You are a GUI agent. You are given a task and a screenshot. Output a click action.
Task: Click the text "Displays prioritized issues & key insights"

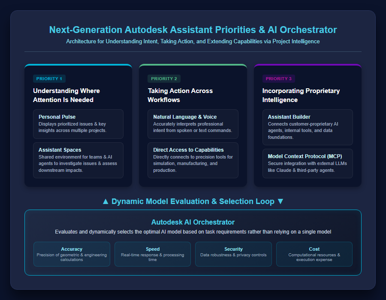[x=72, y=127]
